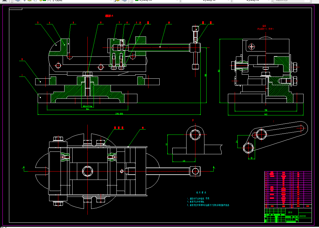Screen dimensions: 319x228
Task: Select technical requirement note line 1
Action: coord(199,198)
